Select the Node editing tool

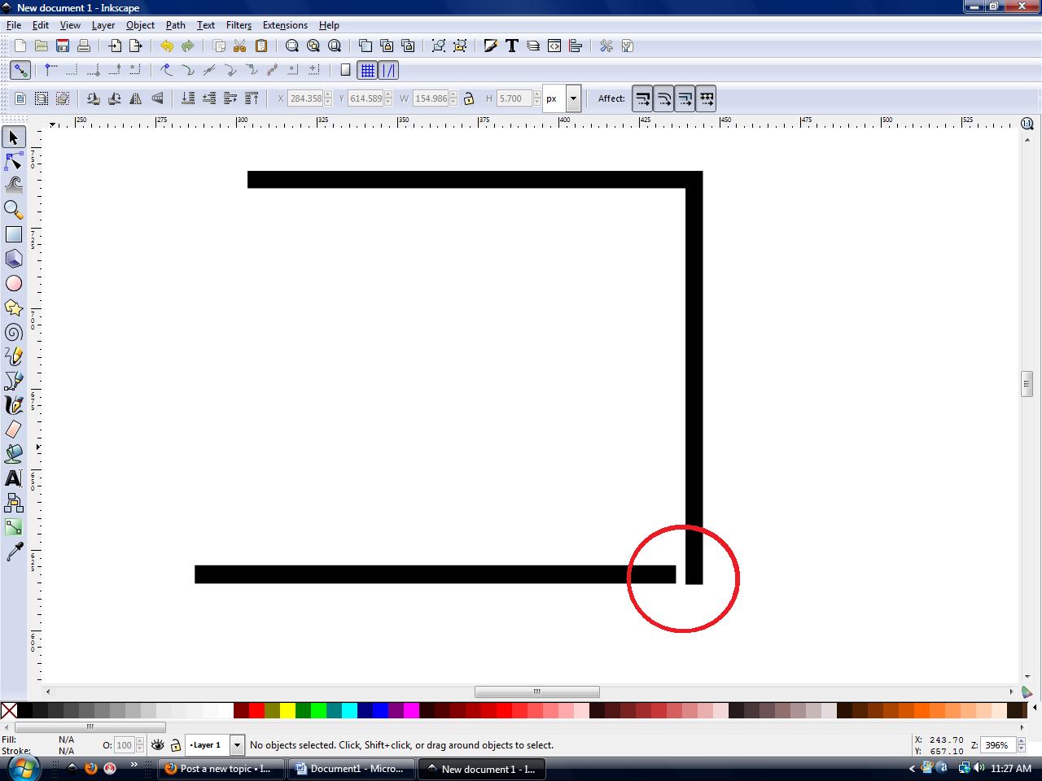(13, 161)
